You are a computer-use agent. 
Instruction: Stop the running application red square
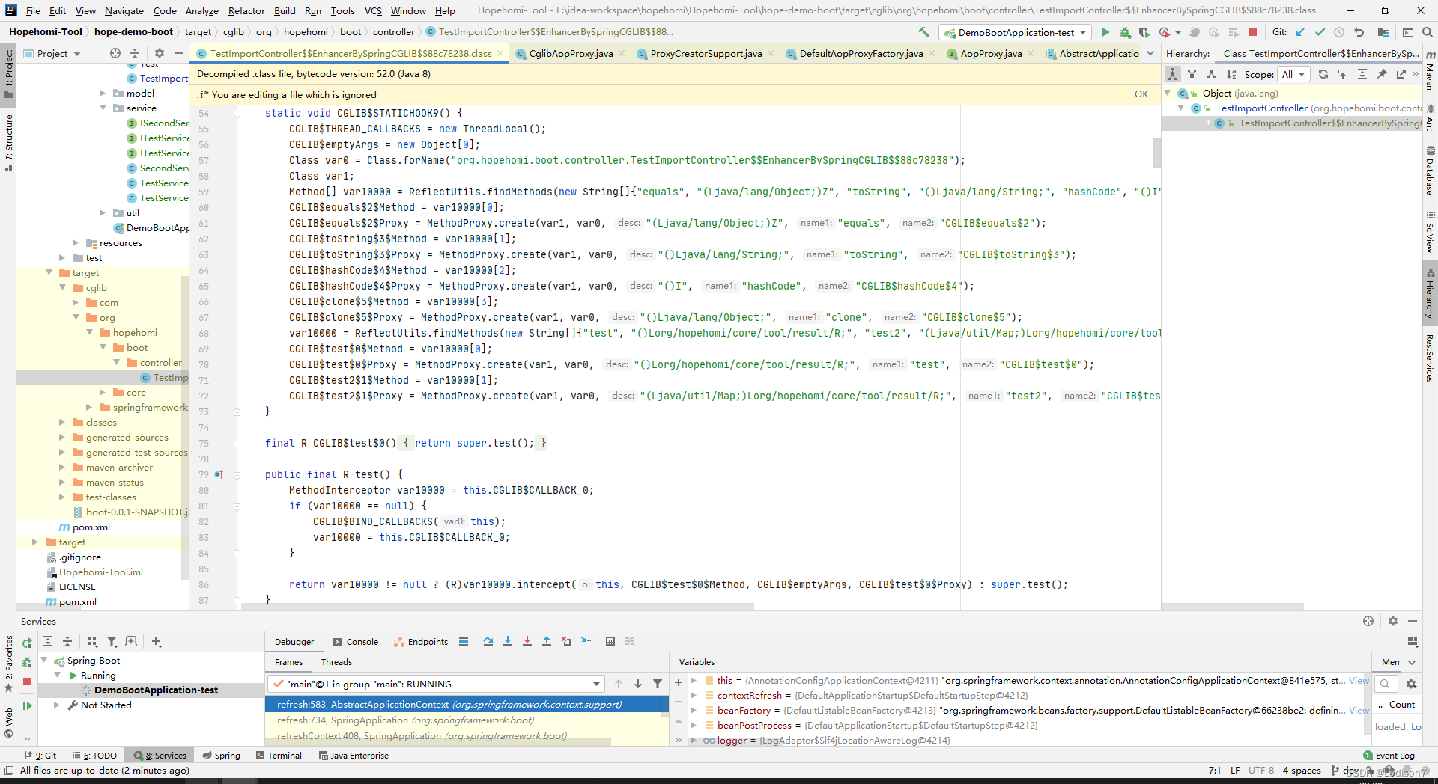point(1253,32)
